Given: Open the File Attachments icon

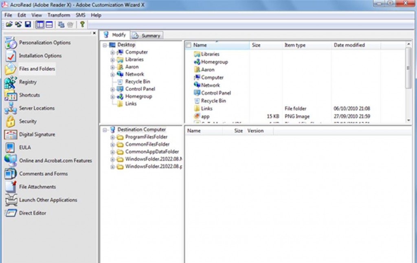Looking at the screenshot, I should 11,187.
